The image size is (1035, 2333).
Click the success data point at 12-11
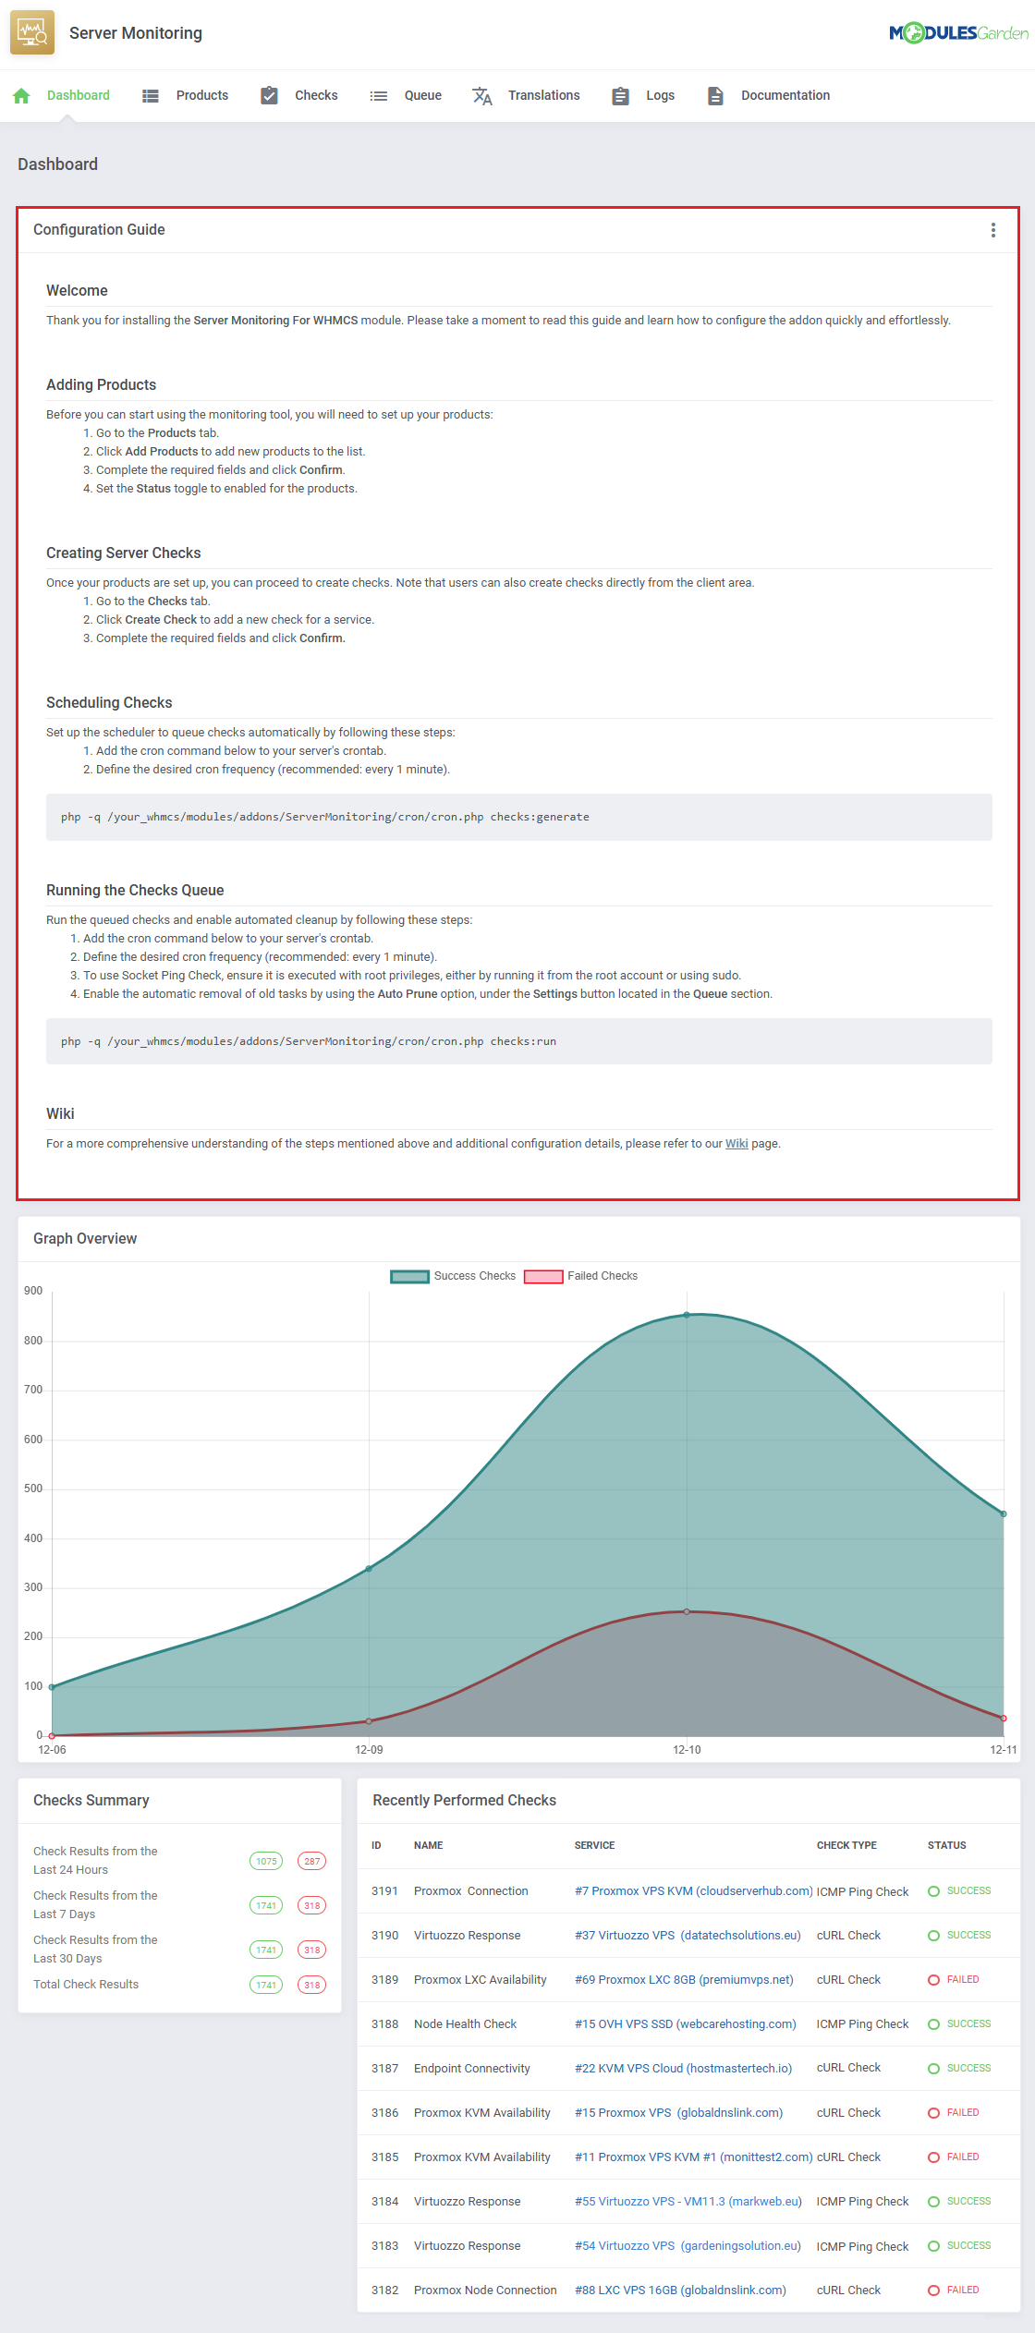coord(1004,1513)
